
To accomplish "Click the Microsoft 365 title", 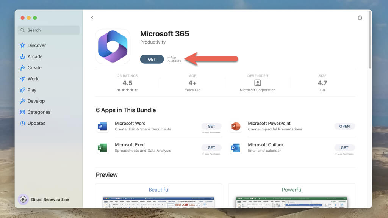I will tap(164, 34).
